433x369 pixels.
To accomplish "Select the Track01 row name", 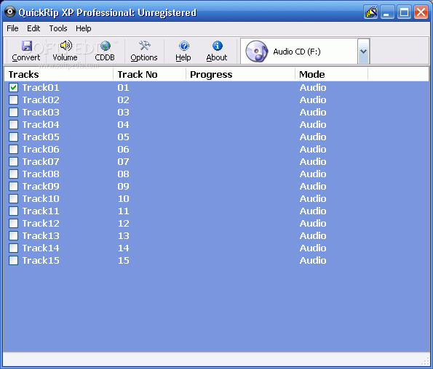I will coord(41,88).
